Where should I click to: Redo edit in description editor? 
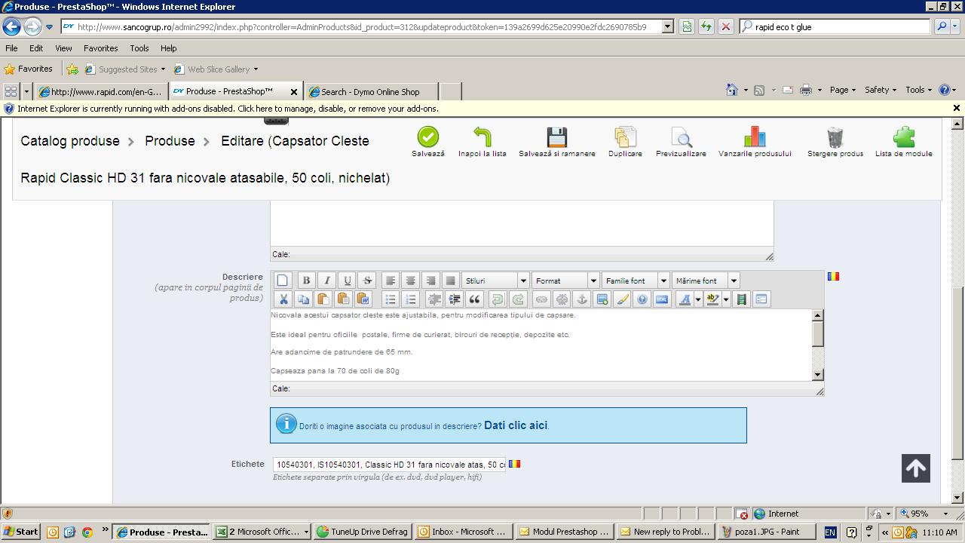click(x=518, y=299)
